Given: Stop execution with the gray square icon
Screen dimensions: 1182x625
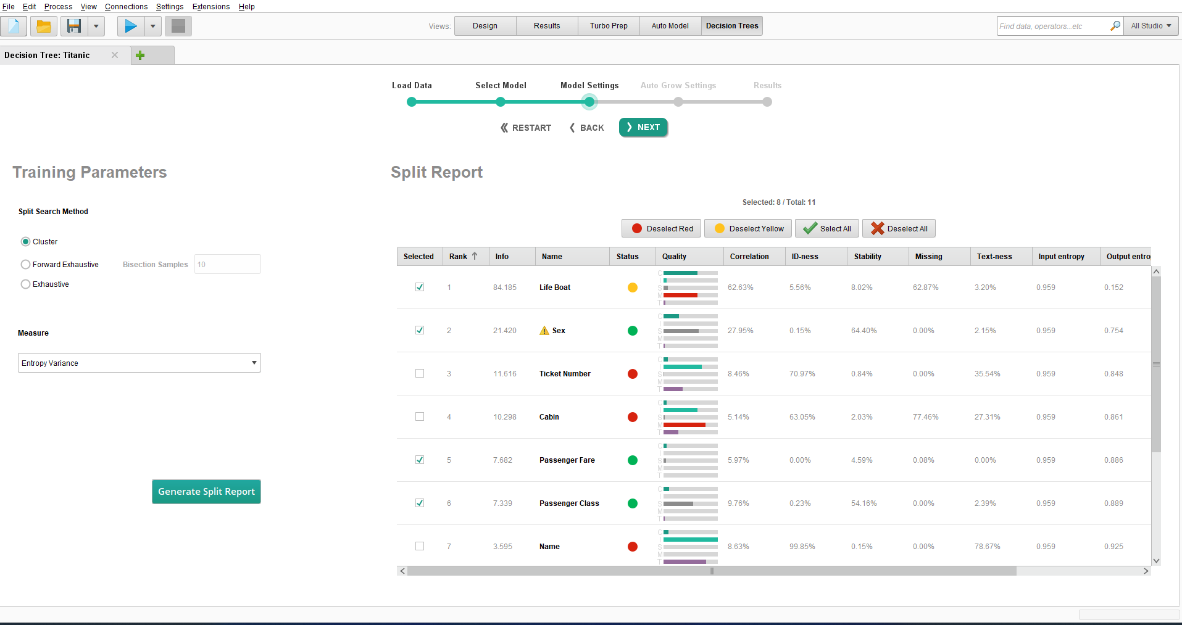Looking at the screenshot, I should [x=178, y=26].
